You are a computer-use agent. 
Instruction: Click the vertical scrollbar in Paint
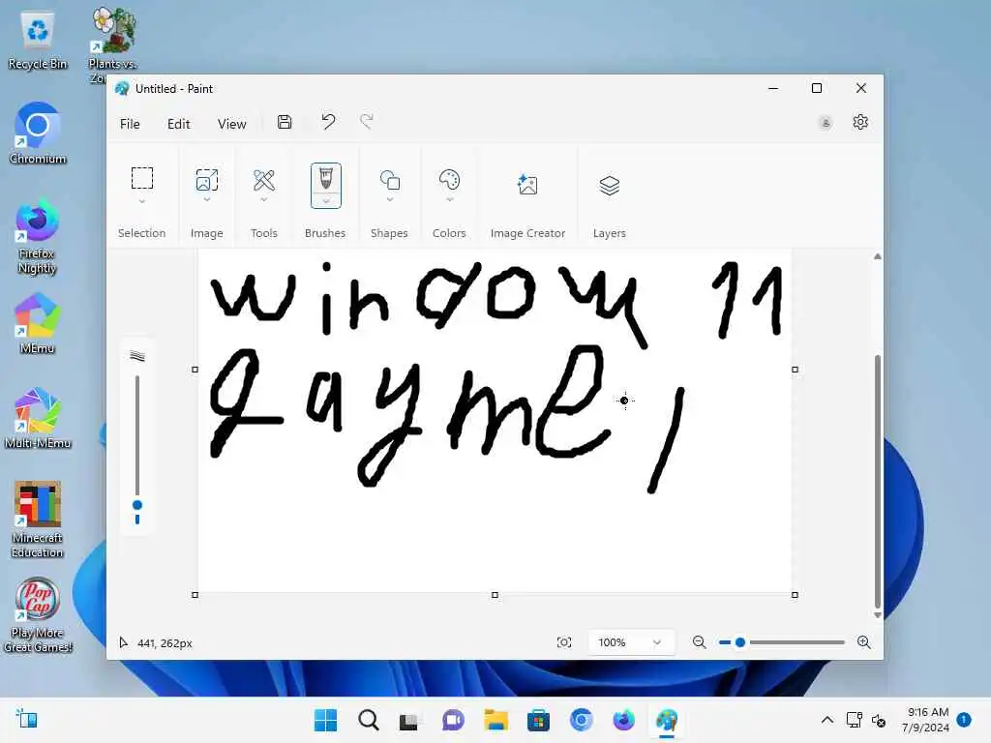point(877,480)
